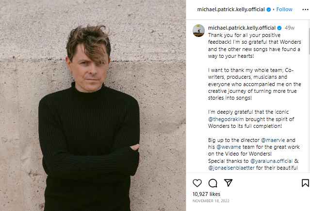Like the post with the heart icon

(x=197, y=183)
